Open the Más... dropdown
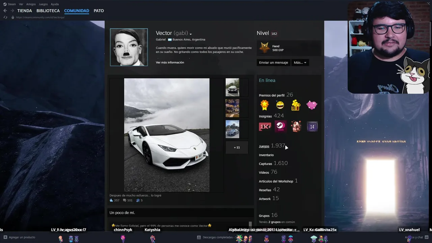Screen dimensions: 432x243 [x=300, y=62]
